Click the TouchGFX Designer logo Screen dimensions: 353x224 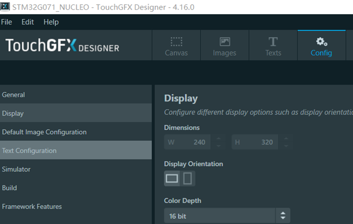pyautogui.click(x=62, y=46)
